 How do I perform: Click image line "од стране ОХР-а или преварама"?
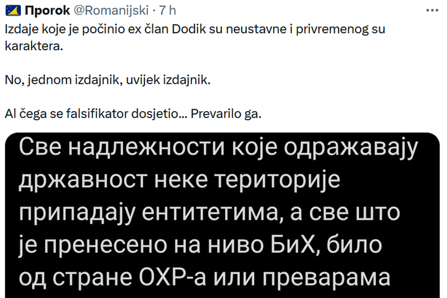coord(204,277)
